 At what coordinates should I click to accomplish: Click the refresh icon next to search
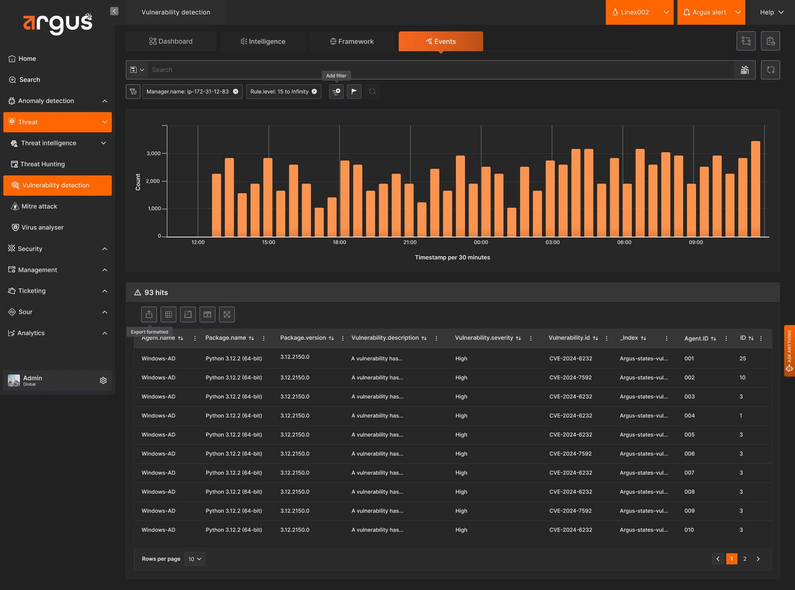click(x=771, y=70)
